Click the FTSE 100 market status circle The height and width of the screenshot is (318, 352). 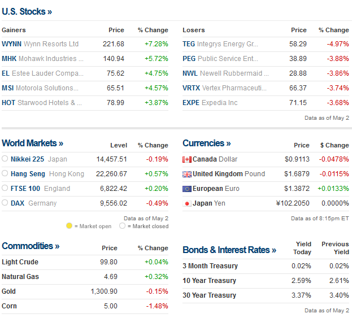(x=5, y=189)
